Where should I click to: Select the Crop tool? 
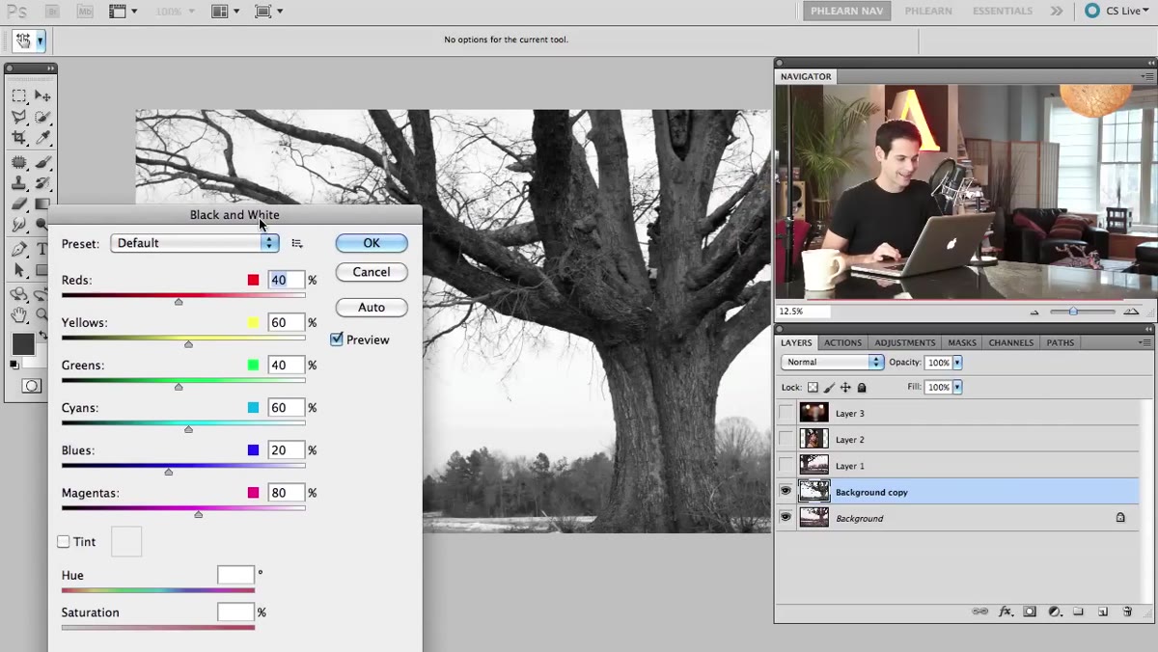click(18, 138)
